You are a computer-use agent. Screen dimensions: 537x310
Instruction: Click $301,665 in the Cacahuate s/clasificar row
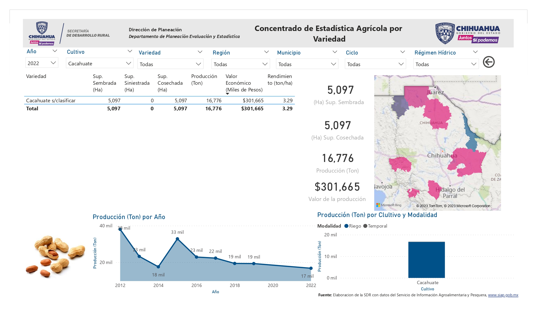pyautogui.click(x=253, y=100)
